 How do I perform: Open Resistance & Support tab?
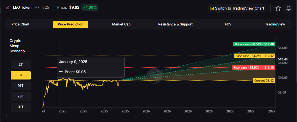point(175,24)
